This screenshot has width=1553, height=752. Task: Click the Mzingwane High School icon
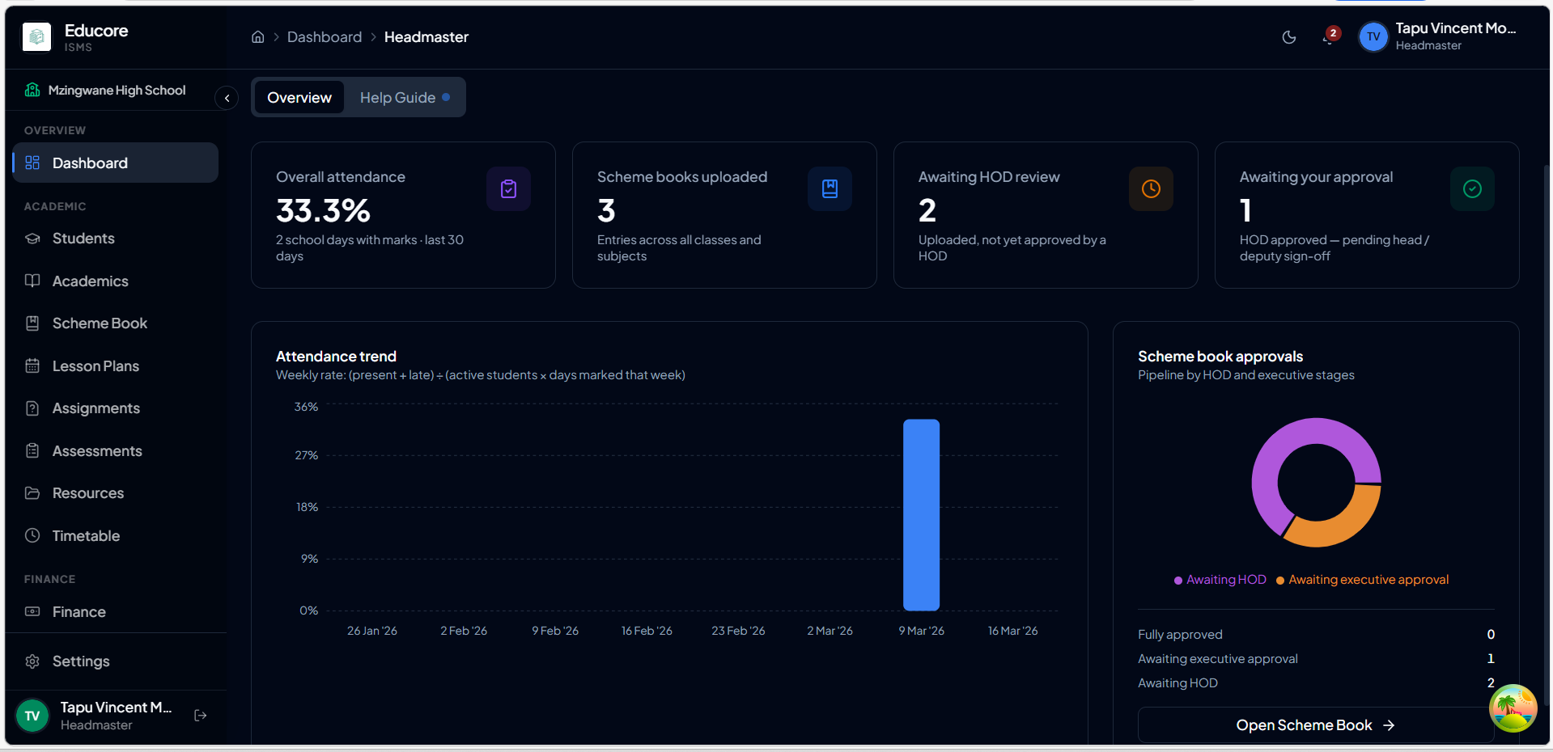(x=32, y=90)
